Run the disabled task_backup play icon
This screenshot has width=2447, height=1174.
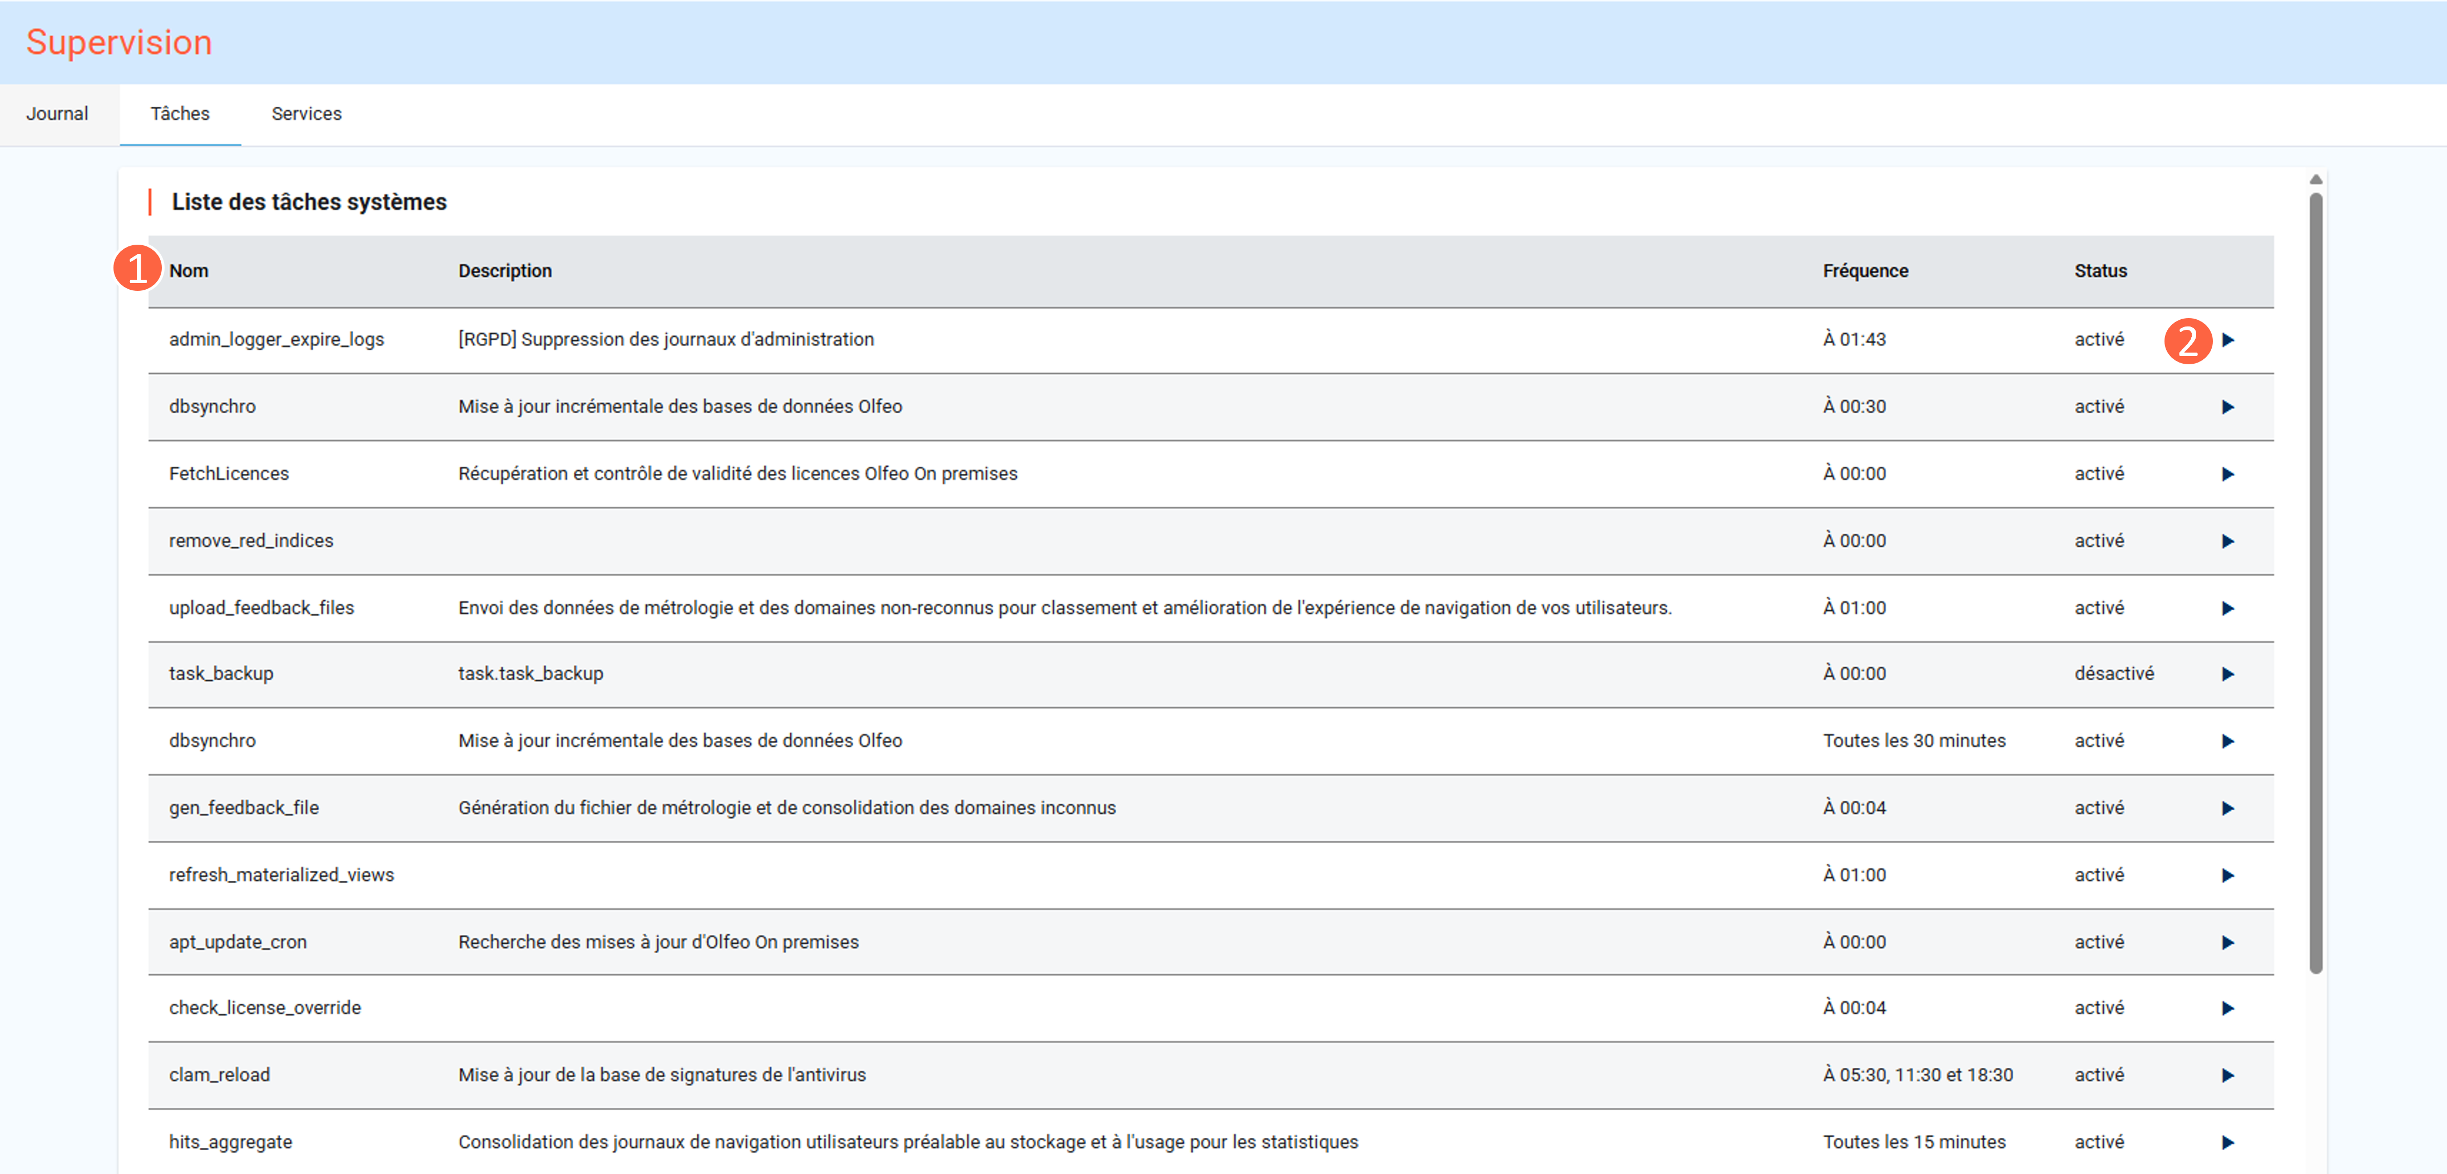(x=2227, y=675)
